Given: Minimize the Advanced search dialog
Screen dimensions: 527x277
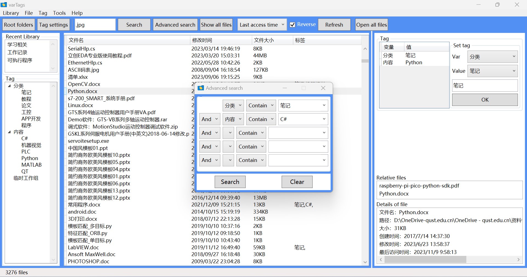Looking at the screenshot, I should pyautogui.click(x=285, y=88).
